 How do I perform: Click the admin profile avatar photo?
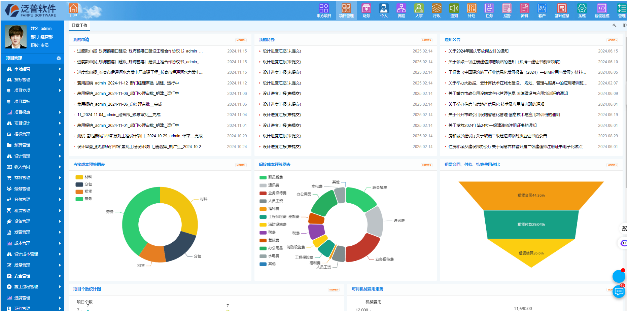pos(15,36)
